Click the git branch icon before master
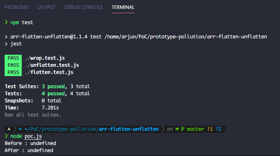This screenshot has width=280, height=156. [183, 129]
